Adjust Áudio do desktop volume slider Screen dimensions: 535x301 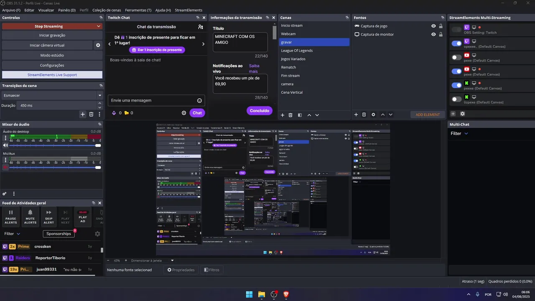(x=56, y=145)
